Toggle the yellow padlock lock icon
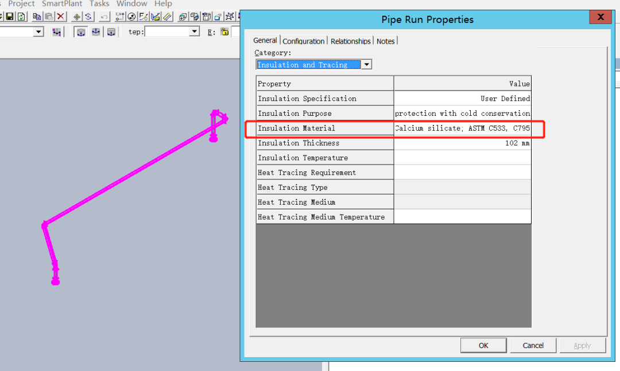This screenshot has width=620, height=371. [224, 32]
